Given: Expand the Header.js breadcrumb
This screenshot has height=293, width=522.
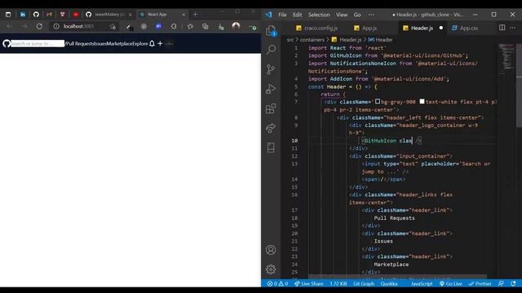Looking at the screenshot, I should click(x=347, y=40).
